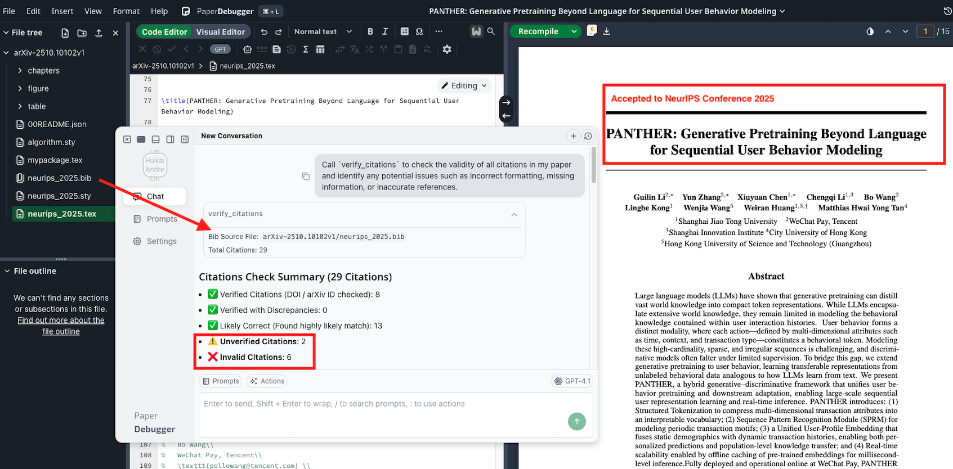Expand the figure folder

click(x=20, y=89)
